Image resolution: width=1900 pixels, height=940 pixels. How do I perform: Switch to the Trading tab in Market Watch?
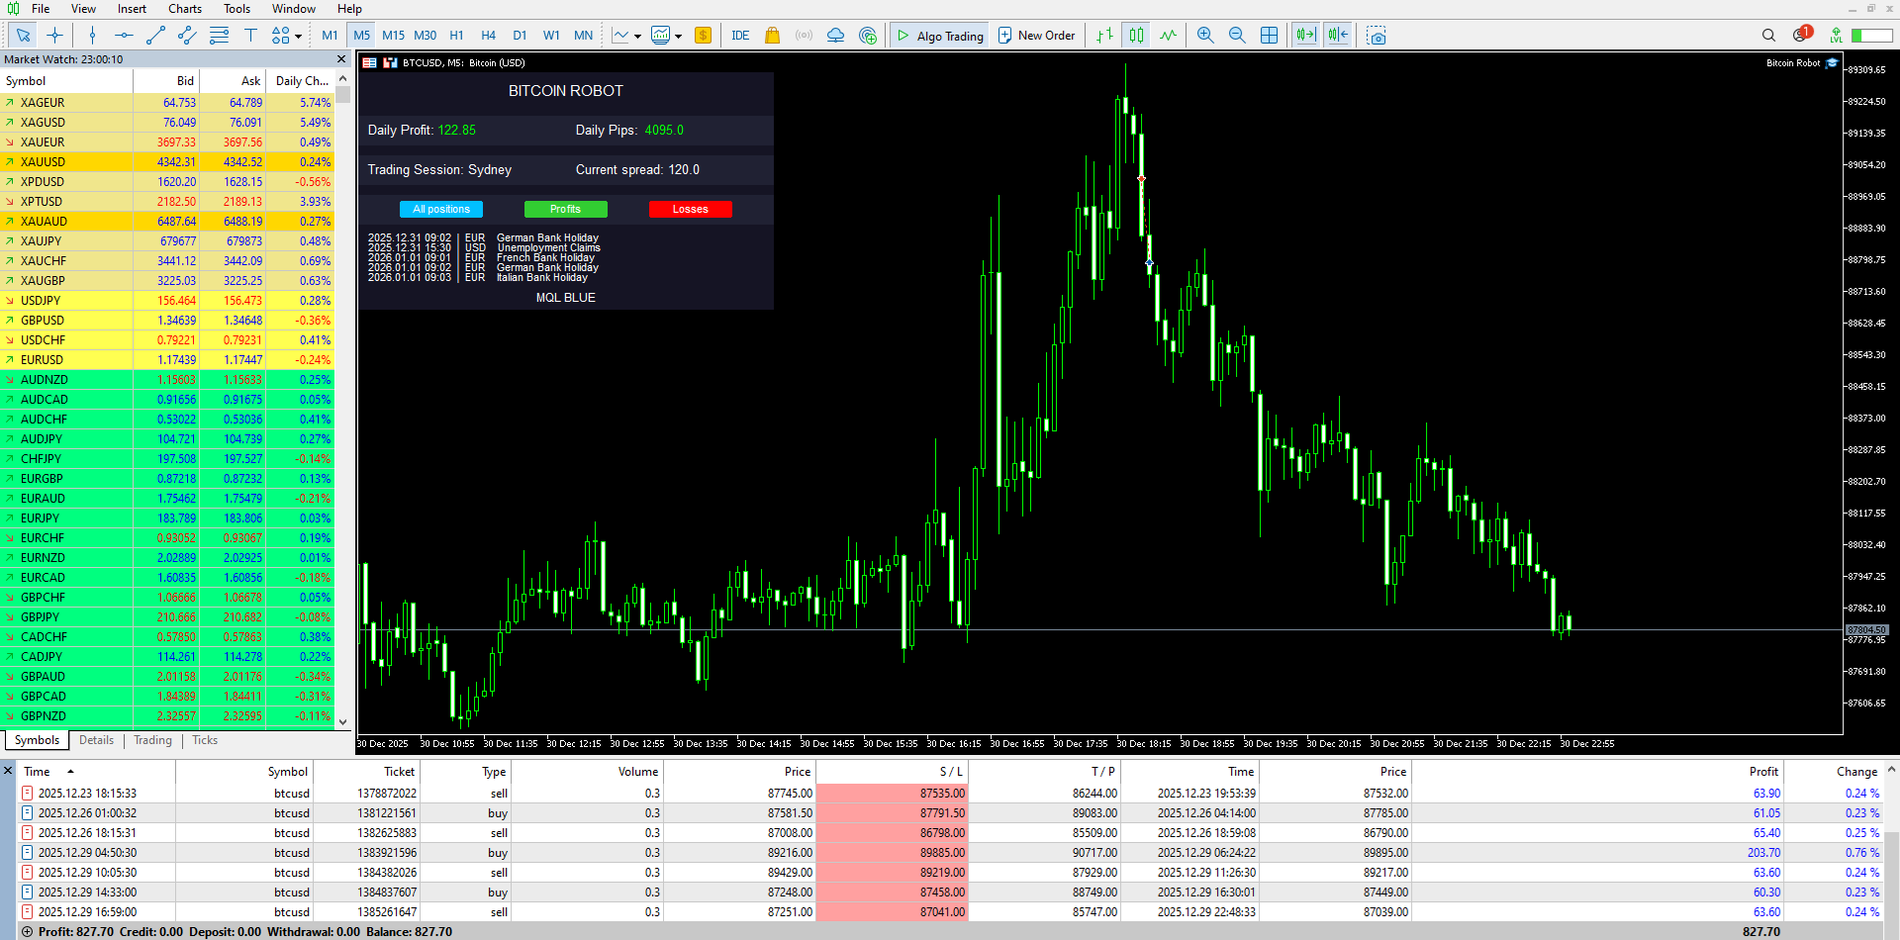tap(152, 740)
